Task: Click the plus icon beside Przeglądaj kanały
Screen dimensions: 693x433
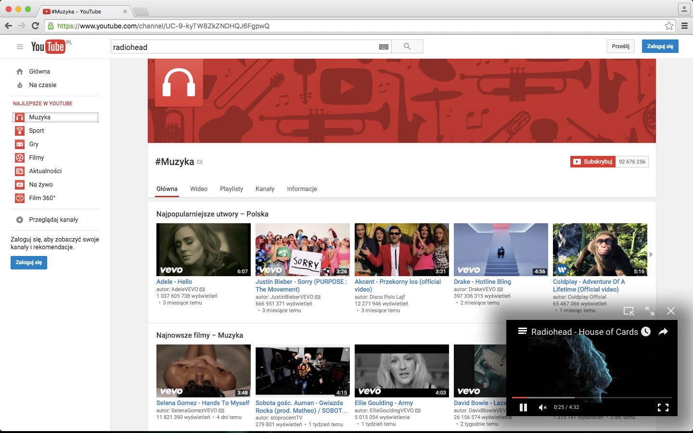Action: coord(20,220)
